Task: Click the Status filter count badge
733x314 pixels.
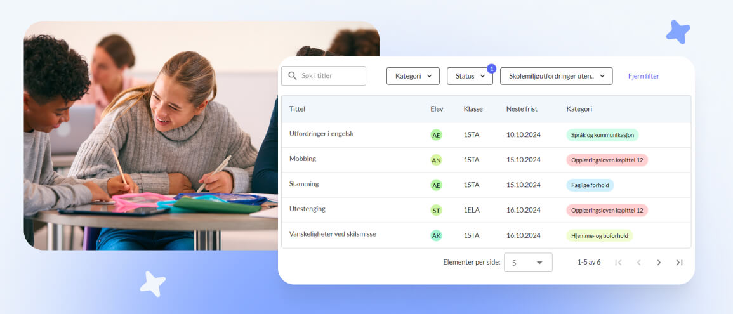Action: point(491,69)
